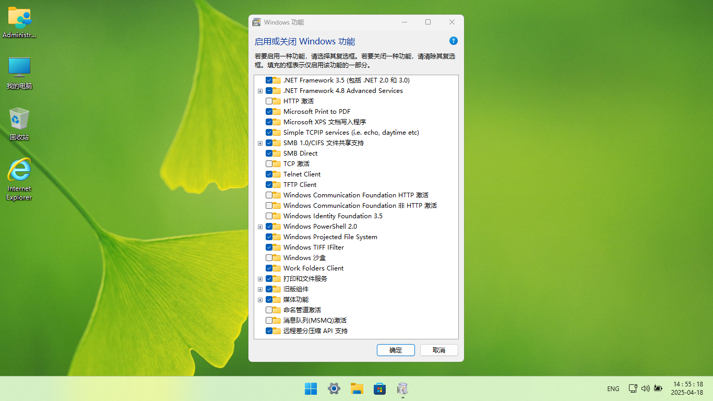The image size is (713, 401).
Task: Open File Explorer from the taskbar
Action: (x=357, y=388)
